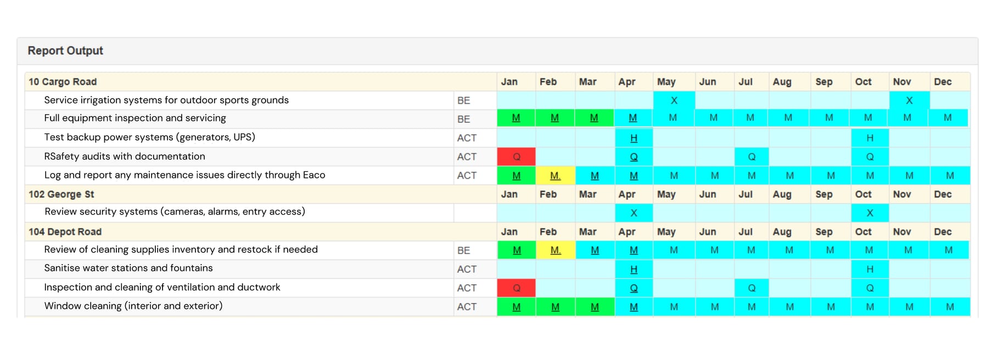Open January M link for Window cleaning row

click(517, 307)
